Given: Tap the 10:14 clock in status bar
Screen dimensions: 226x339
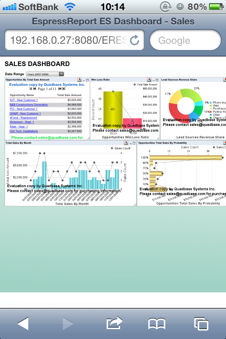Looking at the screenshot, I should [113, 7].
